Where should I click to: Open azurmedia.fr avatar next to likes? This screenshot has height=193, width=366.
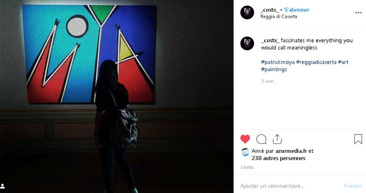(x=245, y=152)
